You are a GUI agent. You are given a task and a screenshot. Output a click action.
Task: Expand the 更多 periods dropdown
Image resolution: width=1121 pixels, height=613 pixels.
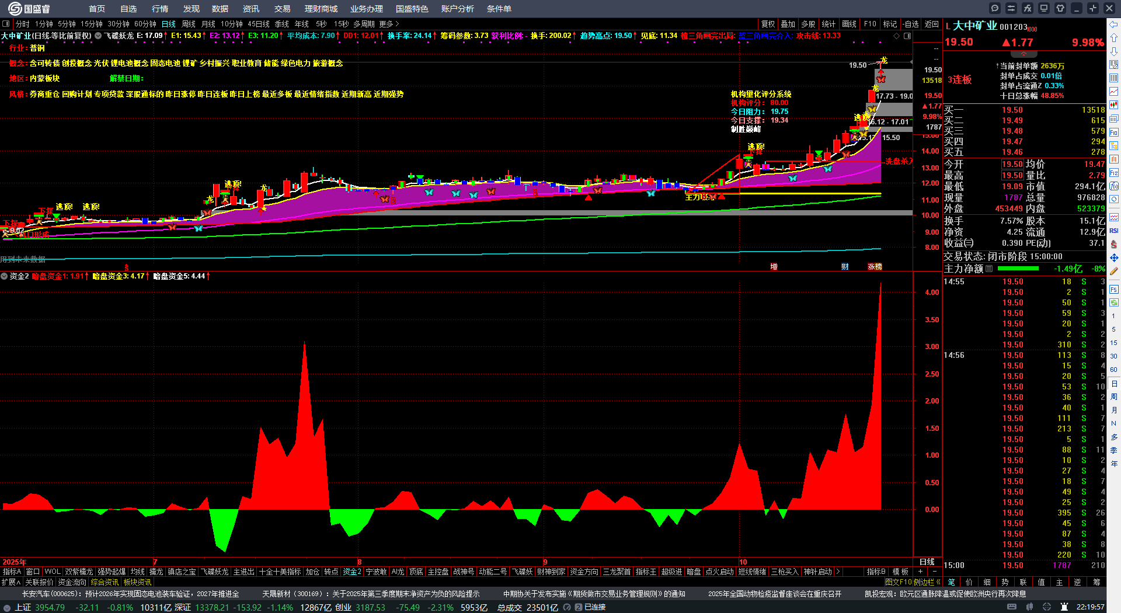tap(389, 24)
